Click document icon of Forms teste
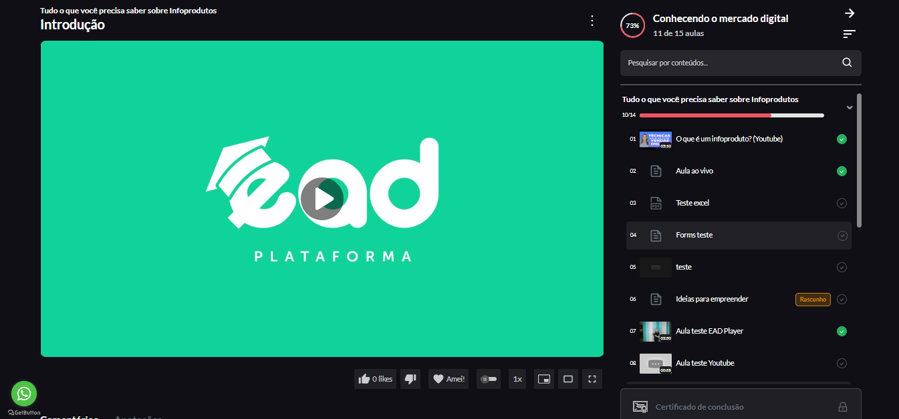 [656, 236]
